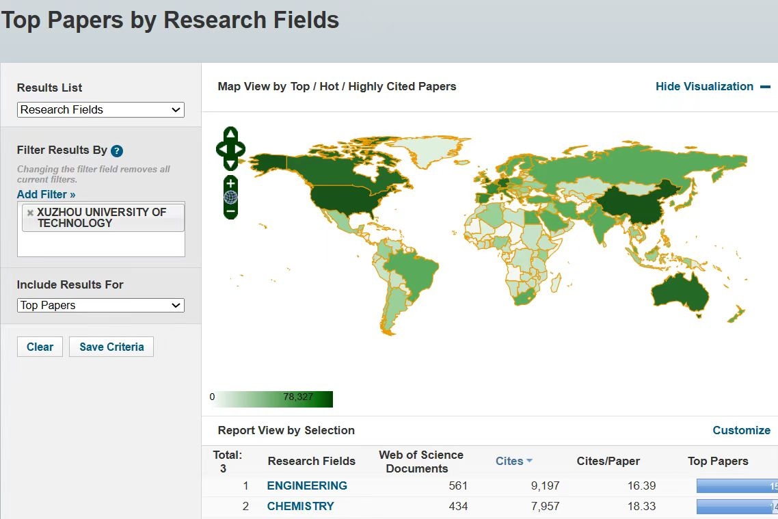Click the map color scale legend bar
The image size is (778, 519).
[x=271, y=399]
